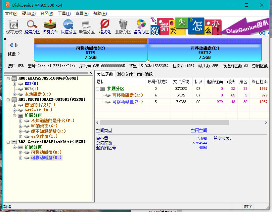Collapse 扩展分区 row in the partition table
Viewport: 272px width, 212px height.
pos(98,88)
